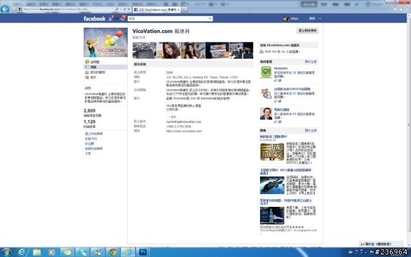The height and width of the screenshot is (257, 411).
Task: Open the chat bar at bottom right
Action: (x=381, y=244)
